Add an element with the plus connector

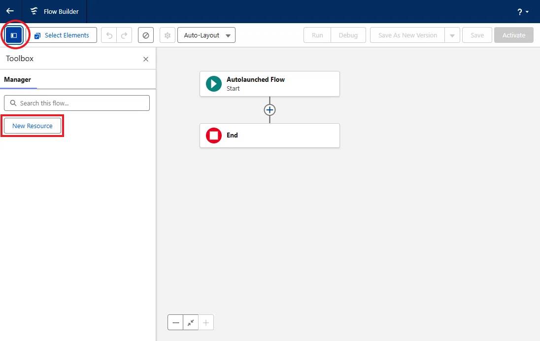pos(270,110)
